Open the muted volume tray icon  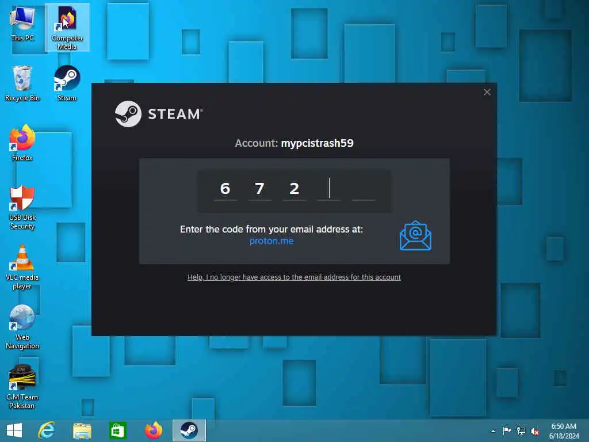click(535, 430)
